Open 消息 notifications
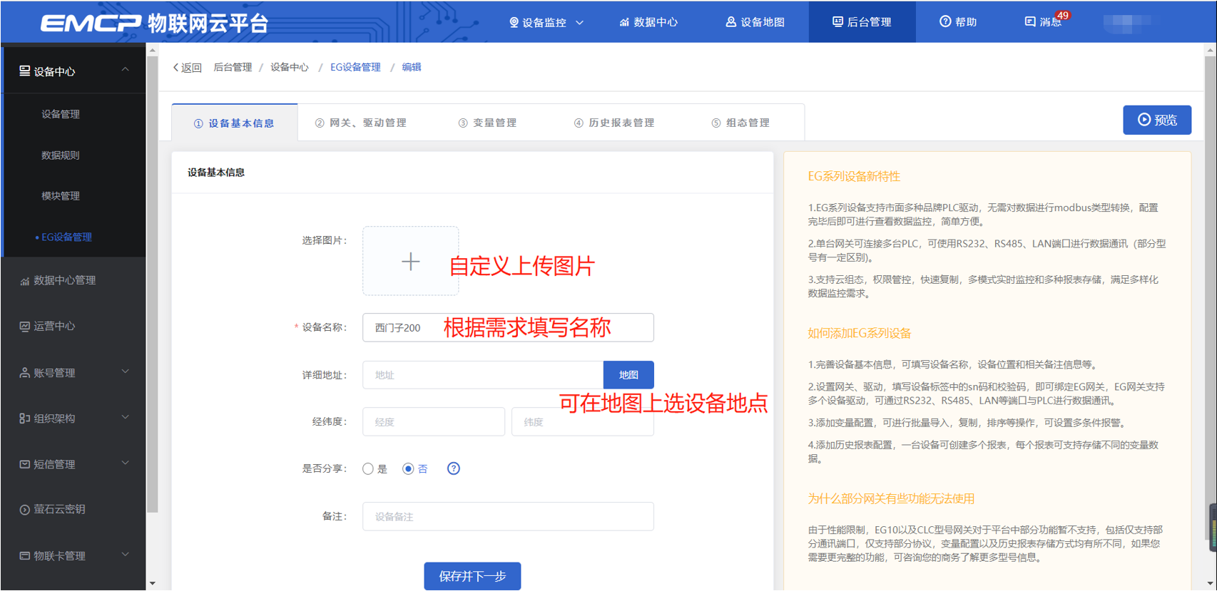This screenshot has height=591, width=1217. tap(1043, 22)
